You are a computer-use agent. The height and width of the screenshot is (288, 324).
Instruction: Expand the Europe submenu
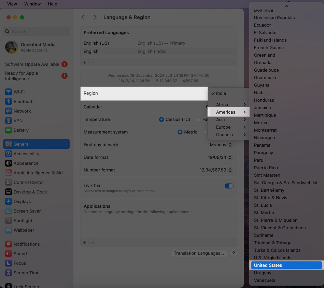(228, 127)
